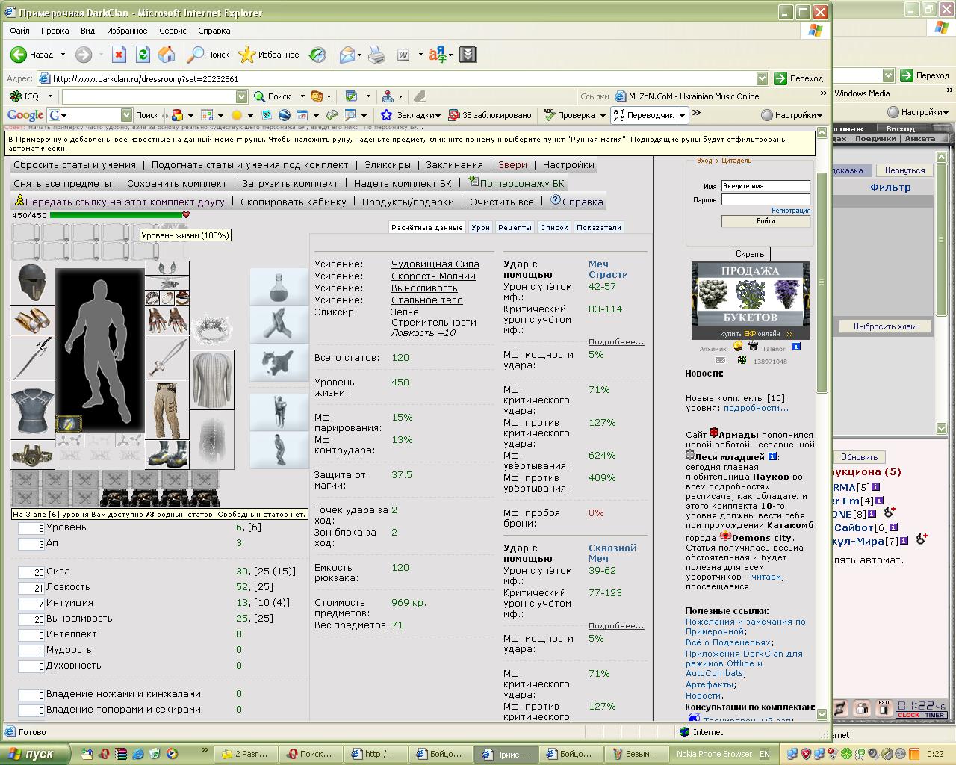956x765 pixels.
Task: Expand the Google toolbar search dropdown
Action: pos(126,115)
